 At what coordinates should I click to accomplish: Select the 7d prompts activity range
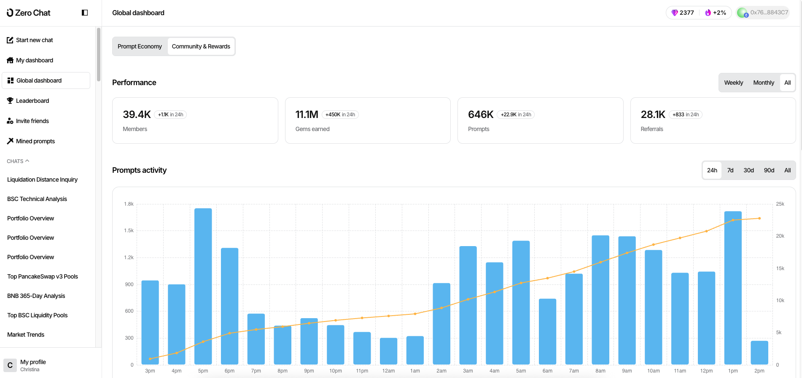[x=730, y=170]
